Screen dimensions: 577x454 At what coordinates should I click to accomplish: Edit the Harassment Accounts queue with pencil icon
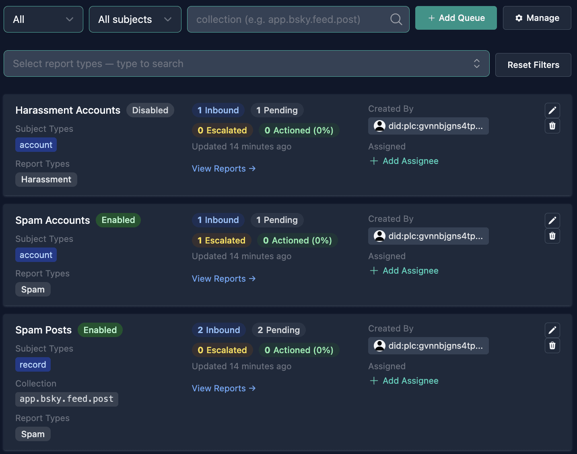[x=552, y=110]
